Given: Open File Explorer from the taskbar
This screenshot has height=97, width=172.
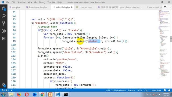Looking at the screenshot, I should coord(11,95).
